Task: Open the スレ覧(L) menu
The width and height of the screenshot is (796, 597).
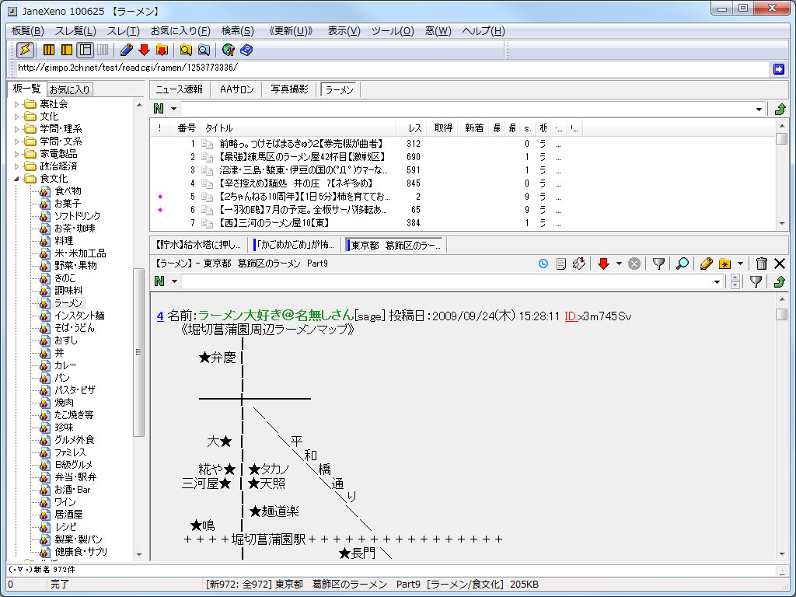Action: 75,31
